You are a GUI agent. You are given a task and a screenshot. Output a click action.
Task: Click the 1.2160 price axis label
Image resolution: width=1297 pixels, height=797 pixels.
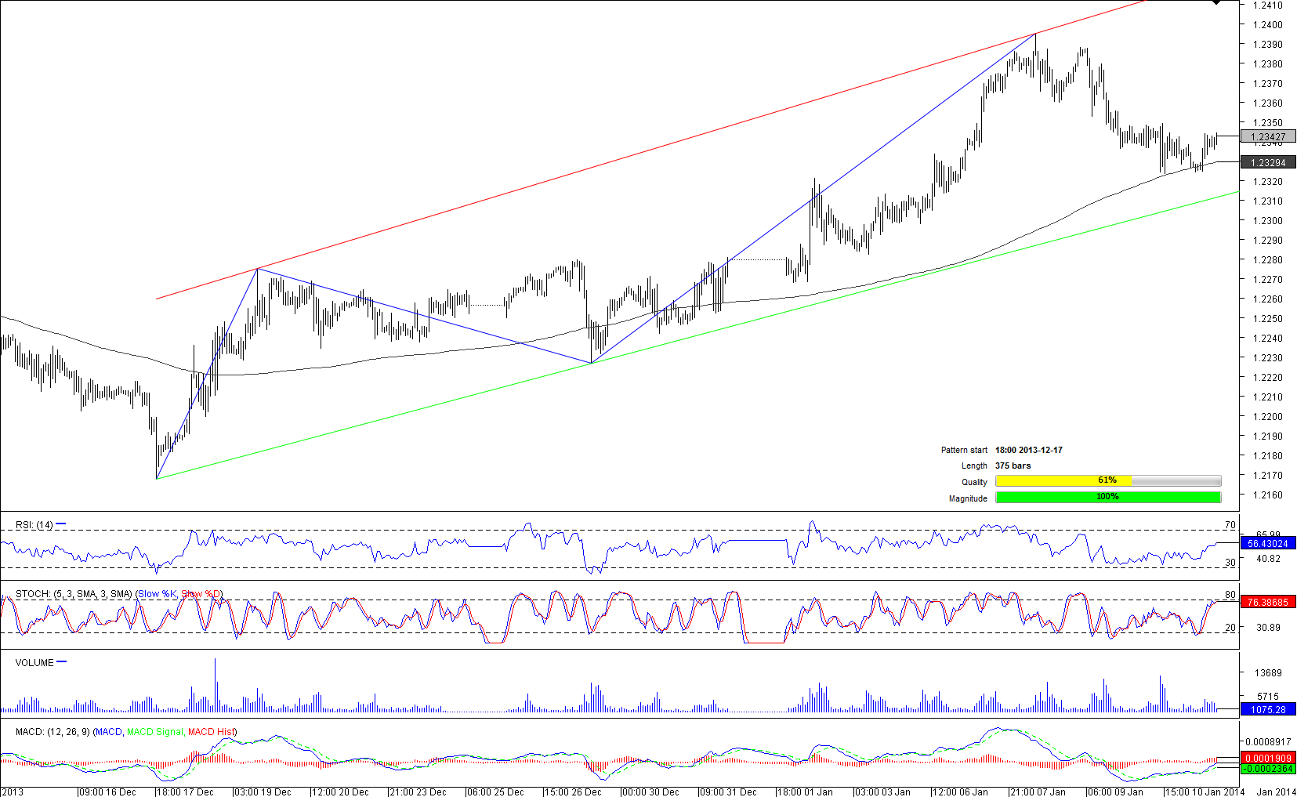tap(1268, 495)
